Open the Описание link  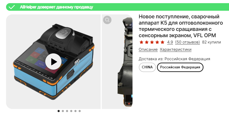click(x=148, y=49)
